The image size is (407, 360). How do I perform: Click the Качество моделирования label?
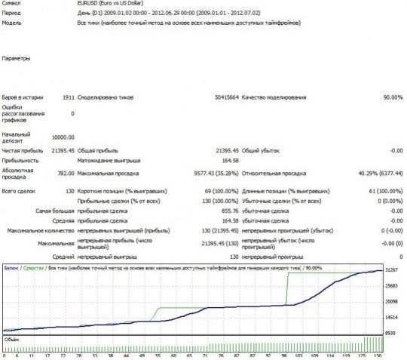(274, 97)
